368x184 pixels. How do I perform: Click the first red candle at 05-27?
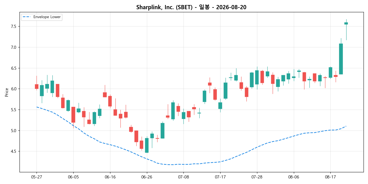(x=37, y=86)
